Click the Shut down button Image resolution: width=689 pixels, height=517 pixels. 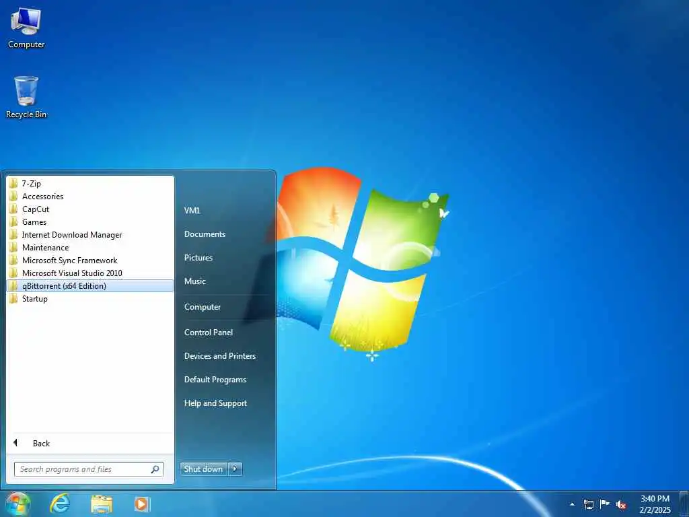pyautogui.click(x=203, y=469)
